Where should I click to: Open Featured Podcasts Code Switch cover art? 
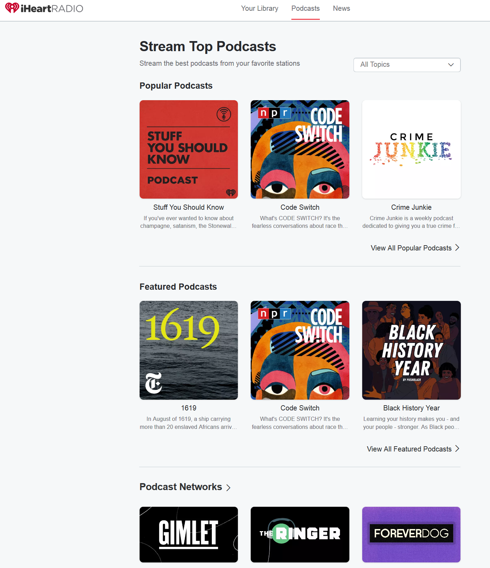tap(300, 350)
